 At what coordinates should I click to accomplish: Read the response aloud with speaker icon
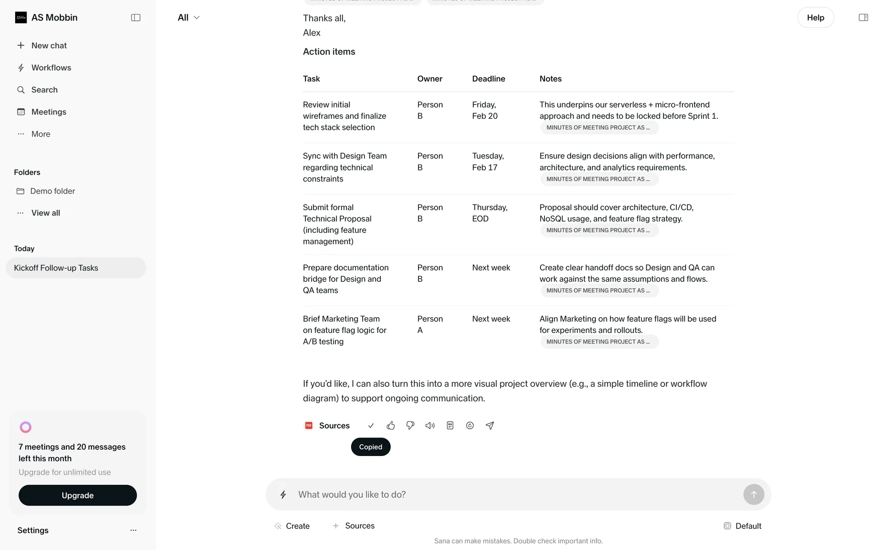430,426
